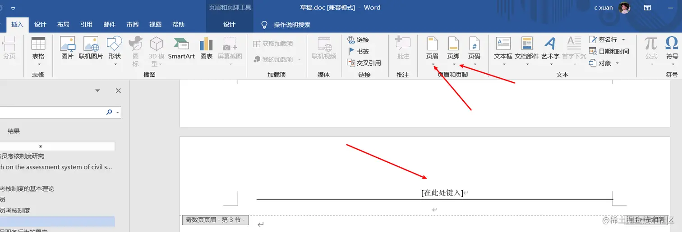
Task: Select the 结果 (Results) tab
Action: point(14,131)
